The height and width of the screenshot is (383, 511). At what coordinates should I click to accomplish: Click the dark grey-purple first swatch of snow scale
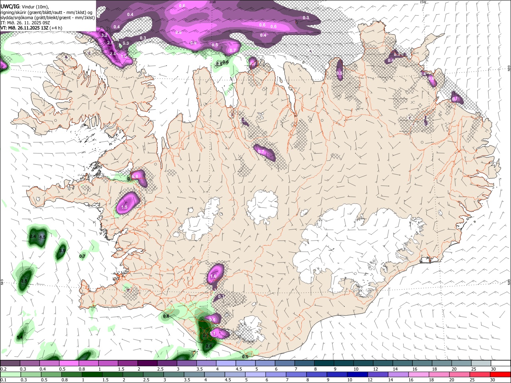click(10, 363)
